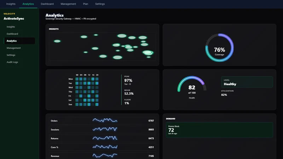Open the Insights tab in top bar

[11, 4]
